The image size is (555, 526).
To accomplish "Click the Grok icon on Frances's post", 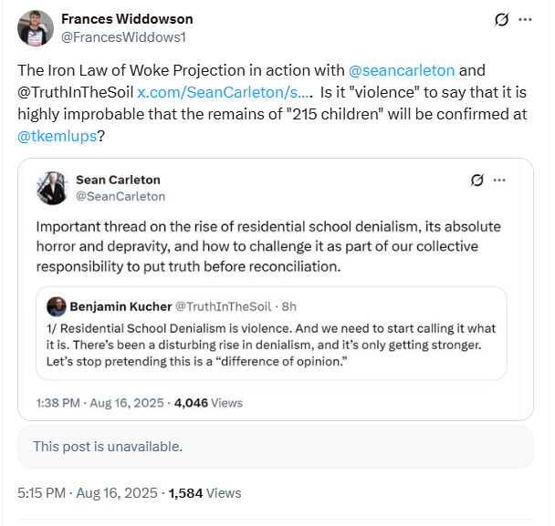I will (x=499, y=19).
